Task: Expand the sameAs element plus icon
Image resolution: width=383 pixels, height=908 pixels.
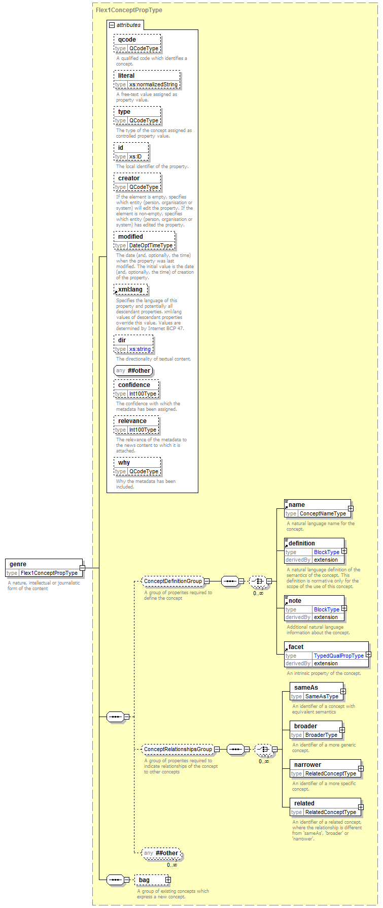Action: (343, 691)
